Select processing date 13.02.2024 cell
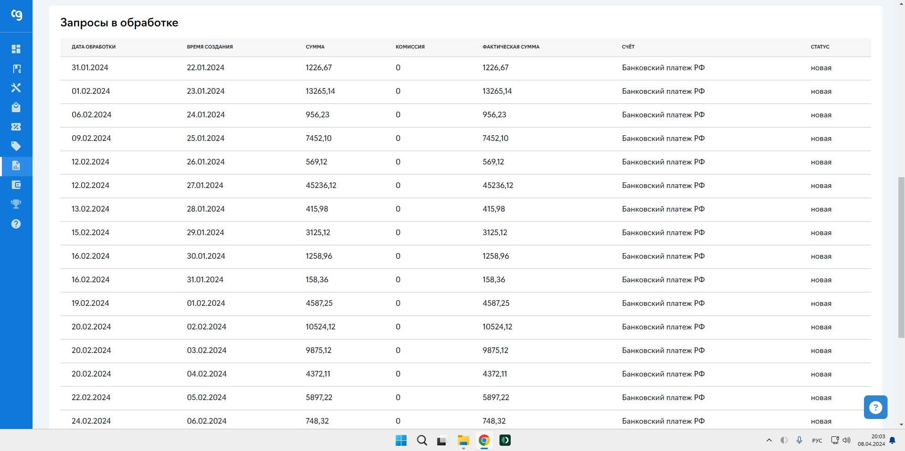Viewport: 905px width, 451px height. point(91,209)
